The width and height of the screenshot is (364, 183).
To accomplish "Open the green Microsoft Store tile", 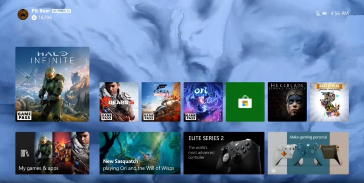I will coord(245,102).
